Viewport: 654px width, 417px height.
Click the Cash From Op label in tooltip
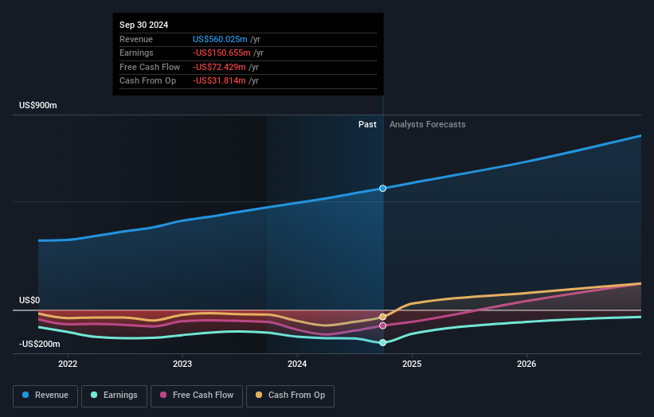point(147,81)
